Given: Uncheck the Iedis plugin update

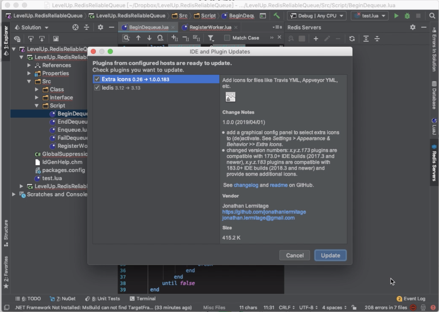Looking at the screenshot, I should (97, 87).
